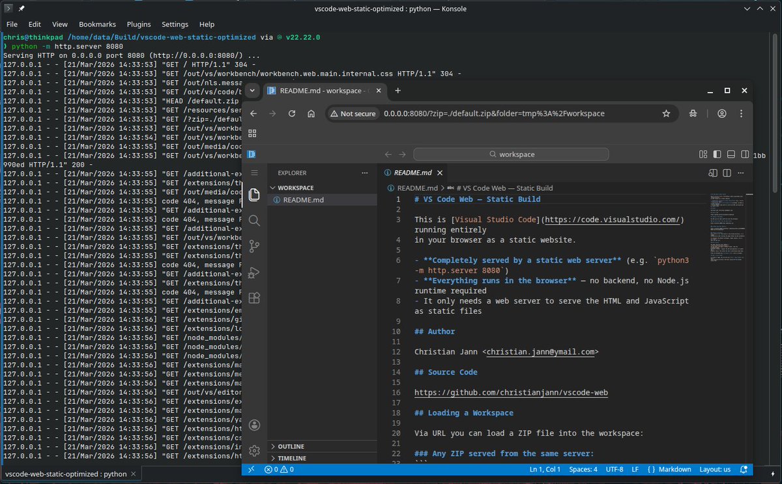Open the Manage gear icon

[x=254, y=450]
